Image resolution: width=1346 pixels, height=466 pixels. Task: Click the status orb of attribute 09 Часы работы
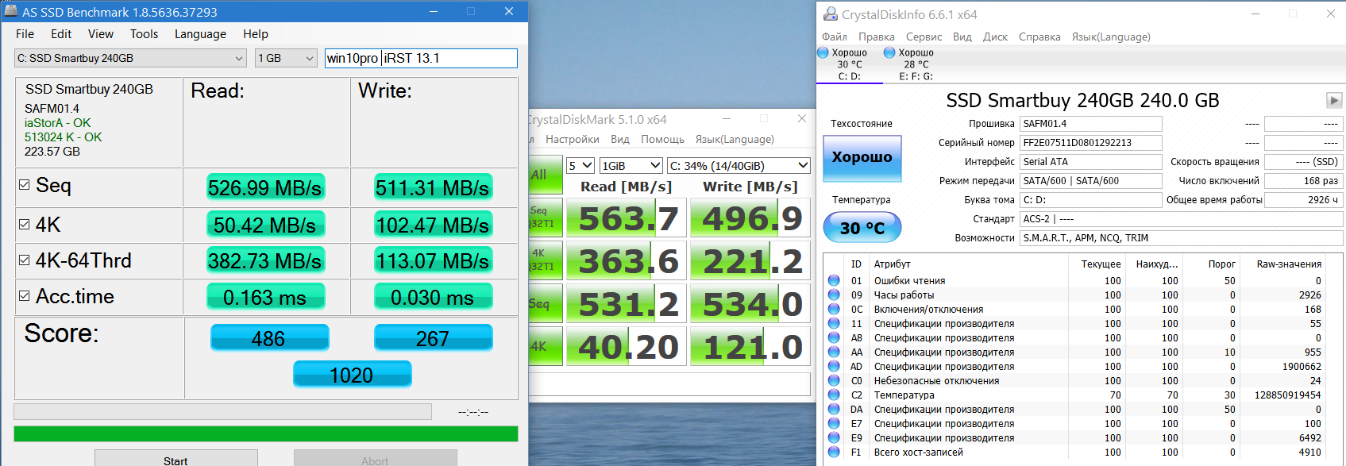[x=834, y=295]
